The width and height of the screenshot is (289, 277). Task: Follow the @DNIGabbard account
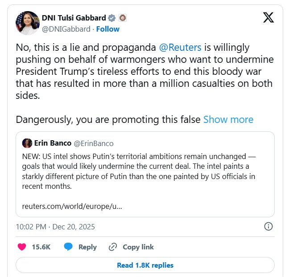pyautogui.click(x=108, y=29)
